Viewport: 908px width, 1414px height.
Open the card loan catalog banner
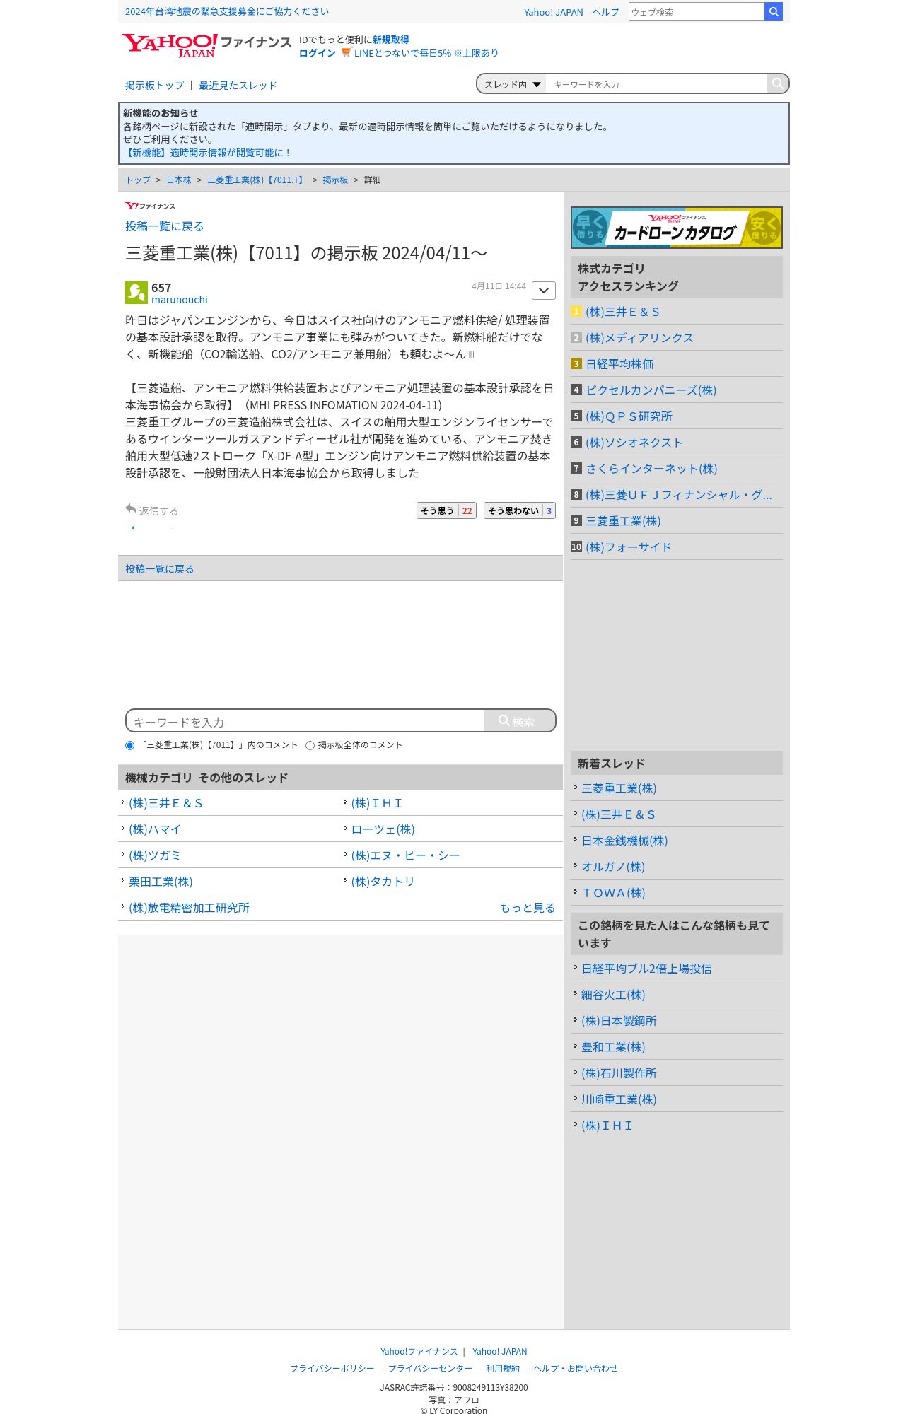click(677, 228)
